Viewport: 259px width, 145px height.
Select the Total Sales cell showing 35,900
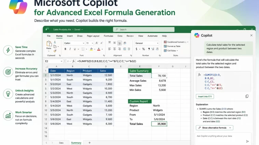coord(159,124)
